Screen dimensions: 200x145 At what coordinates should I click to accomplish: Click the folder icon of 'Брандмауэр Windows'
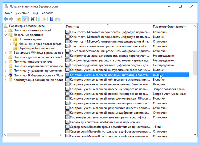(x=10, y=53)
